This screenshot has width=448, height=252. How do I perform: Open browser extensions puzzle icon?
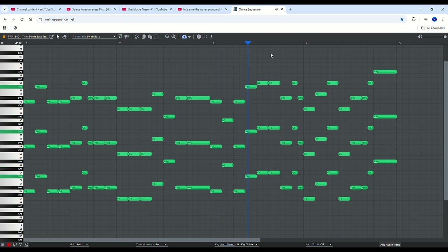[x=414, y=19]
